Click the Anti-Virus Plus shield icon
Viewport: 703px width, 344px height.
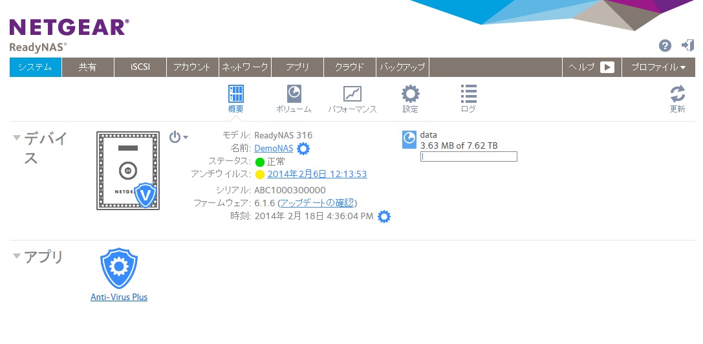119,268
